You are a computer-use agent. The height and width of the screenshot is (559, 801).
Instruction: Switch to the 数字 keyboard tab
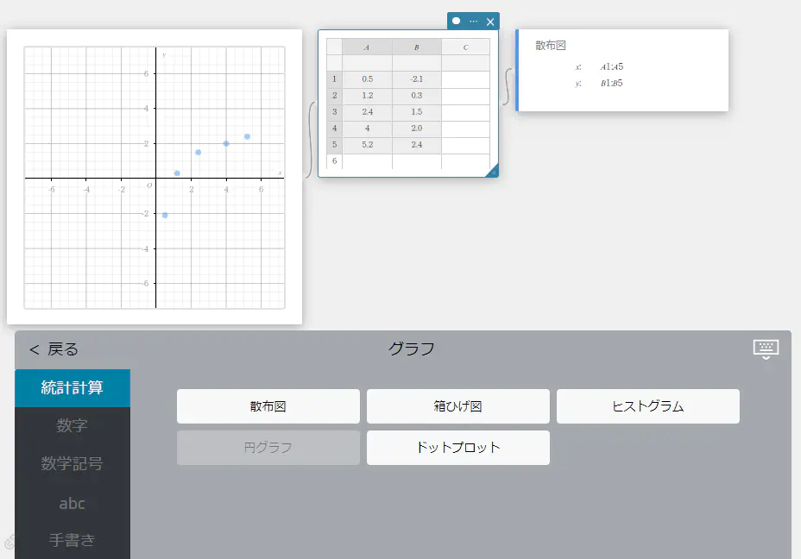(73, 426)
